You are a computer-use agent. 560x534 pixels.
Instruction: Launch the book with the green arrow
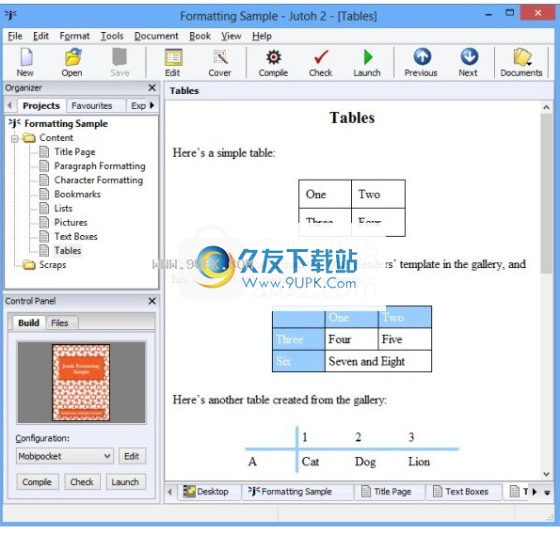coord(367,62)
